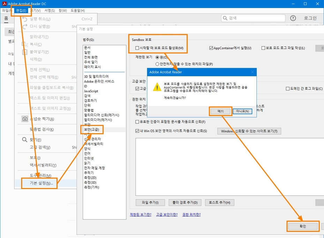Toggle the 고급 보안 checkbox
This screenshot has height=238, width=324.
[137, 89]
